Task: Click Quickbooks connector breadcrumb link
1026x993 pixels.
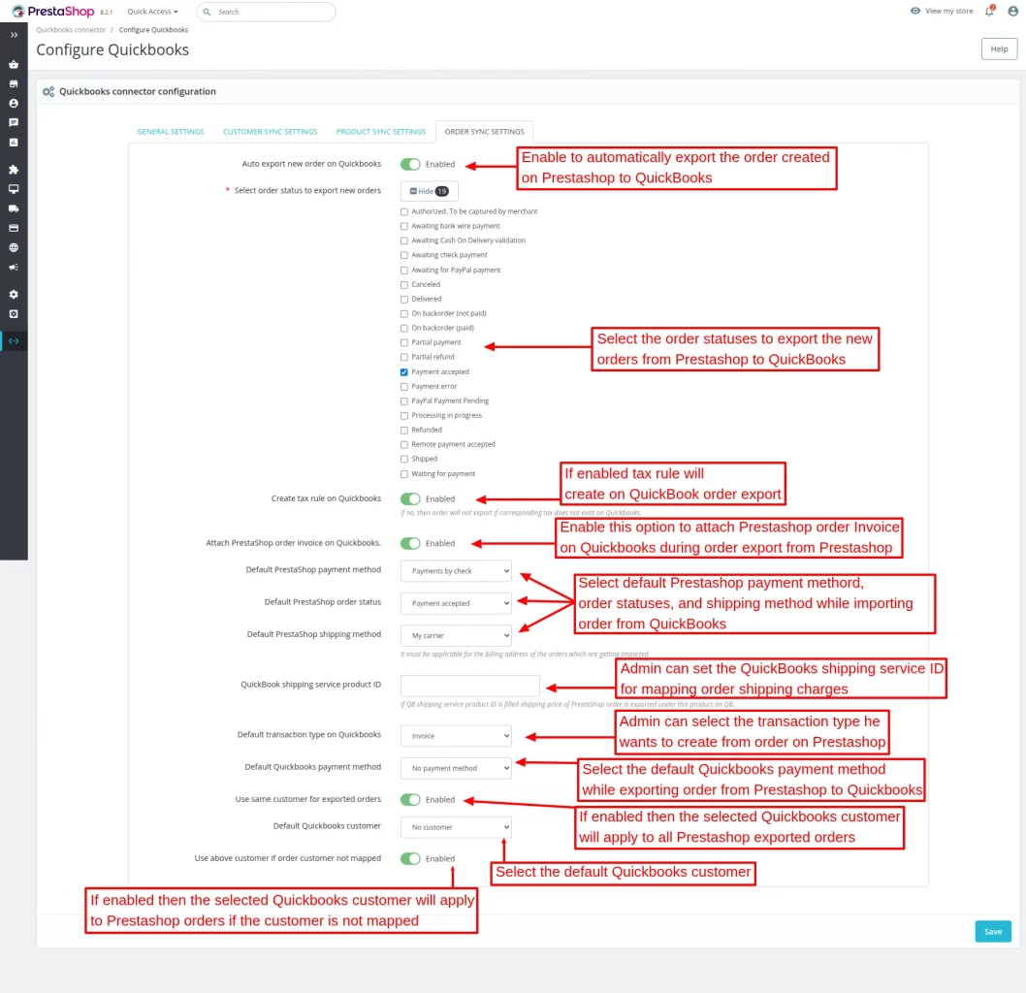Action: coord(71,30)
